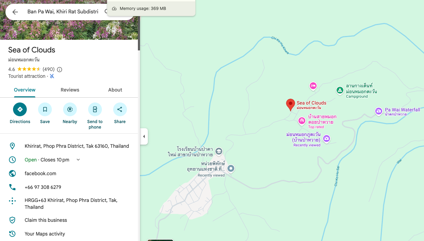Select the gray national park unit marker
Screen dimensions: 424x241
click(231, 168)
